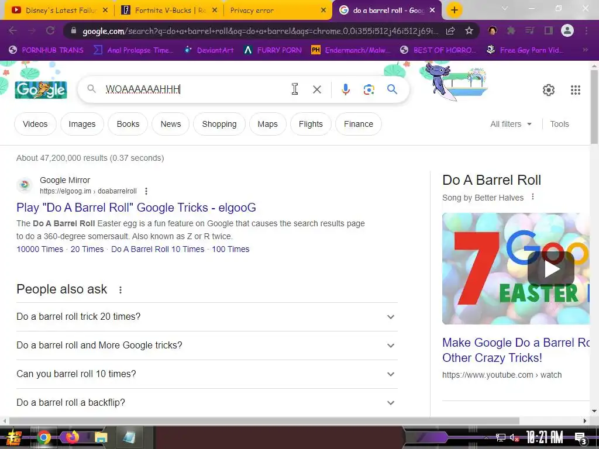The image size is (599, 449).
Task: Open the Start menu button
Action: [13, 437]
